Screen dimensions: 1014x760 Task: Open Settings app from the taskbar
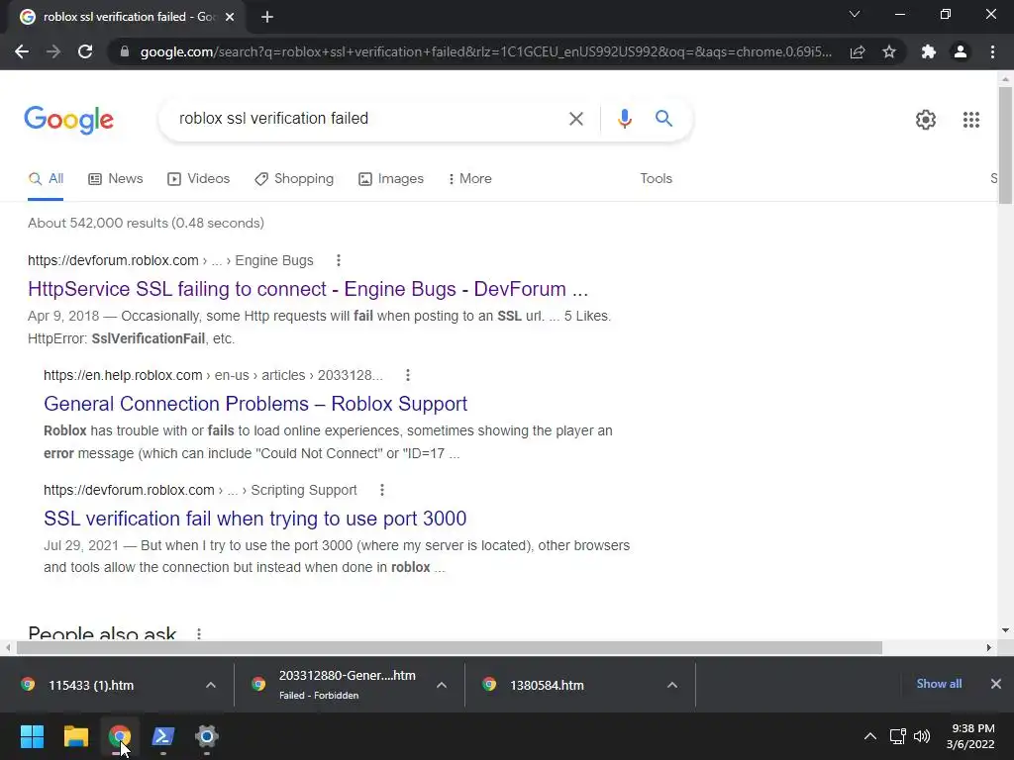[207, 736]
